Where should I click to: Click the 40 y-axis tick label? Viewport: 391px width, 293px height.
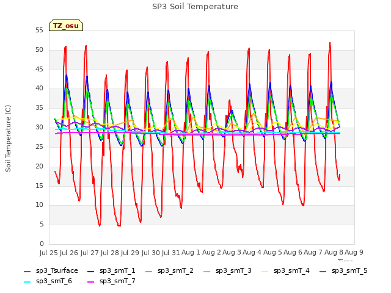coord(39,89)
